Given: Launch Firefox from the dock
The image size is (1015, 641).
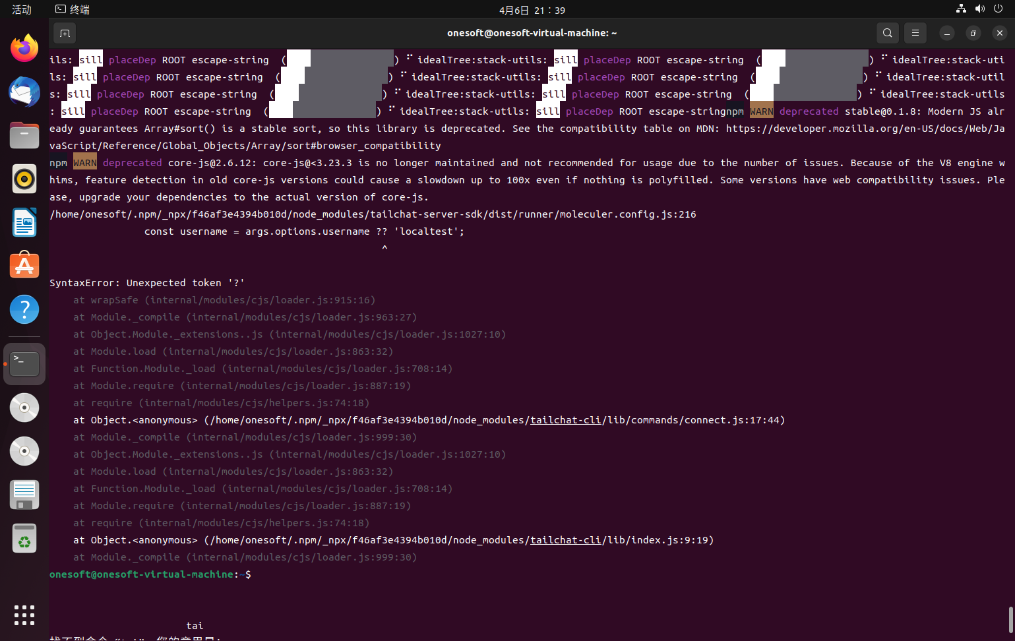Looking at the screenshot, I should click(24, 47).
